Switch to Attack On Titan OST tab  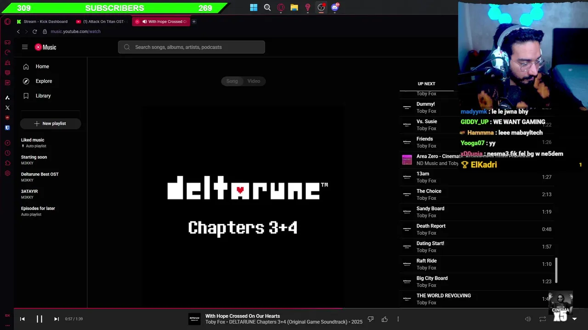tap(101, 22)
